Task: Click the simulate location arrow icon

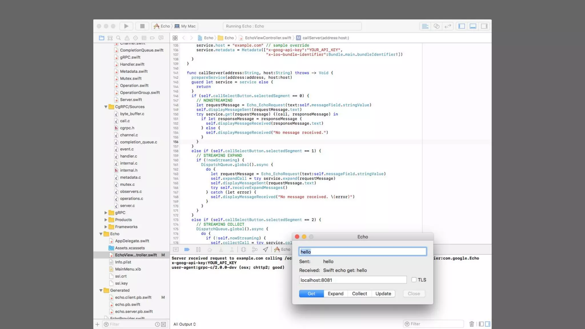Action: [x=265, y=249]
